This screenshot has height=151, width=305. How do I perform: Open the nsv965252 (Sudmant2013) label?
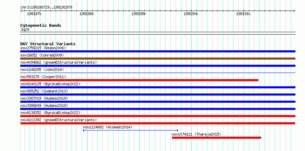click(44, 91)
